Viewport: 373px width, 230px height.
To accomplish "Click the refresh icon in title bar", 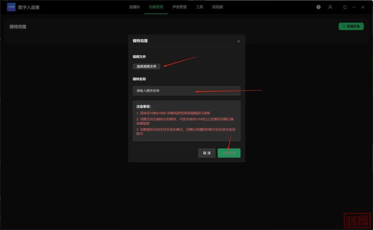I will (x=345, y=7).
